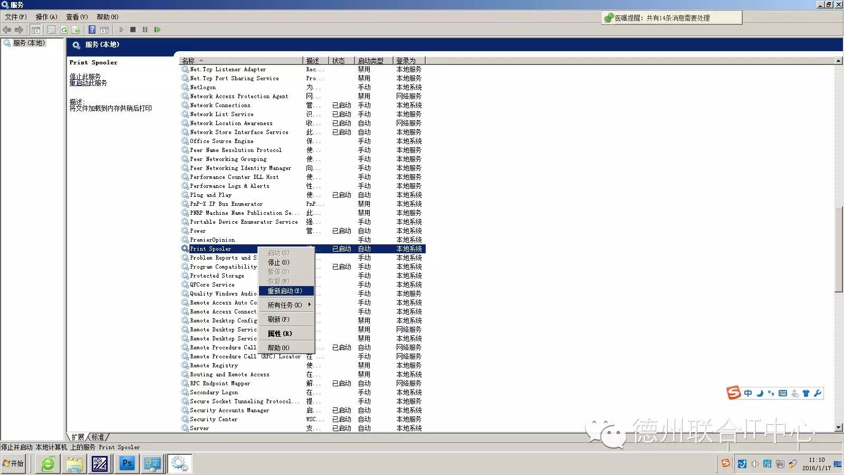Open the soft keyboard icon on the IME bar

783,393
